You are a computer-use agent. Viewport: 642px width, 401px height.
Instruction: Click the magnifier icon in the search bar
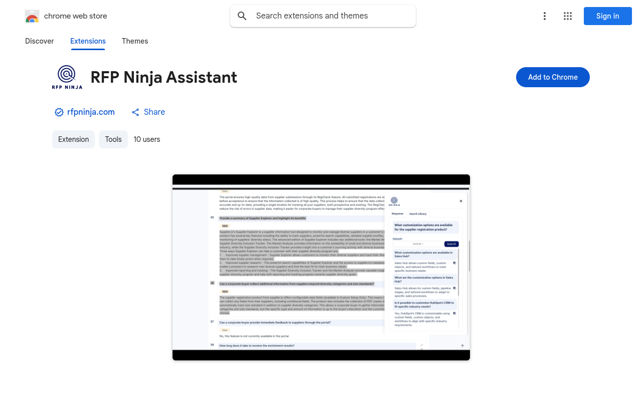(242, 16)
